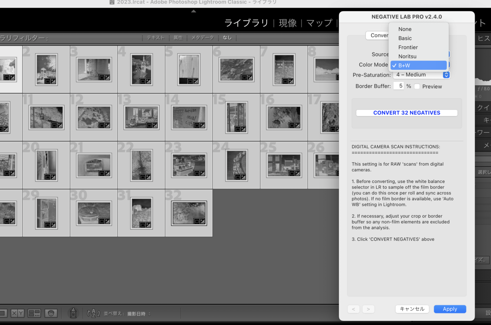Click crop badge on thumbnail 24
The height and width of the screenshot is (325, 491).
coord(237,177)
